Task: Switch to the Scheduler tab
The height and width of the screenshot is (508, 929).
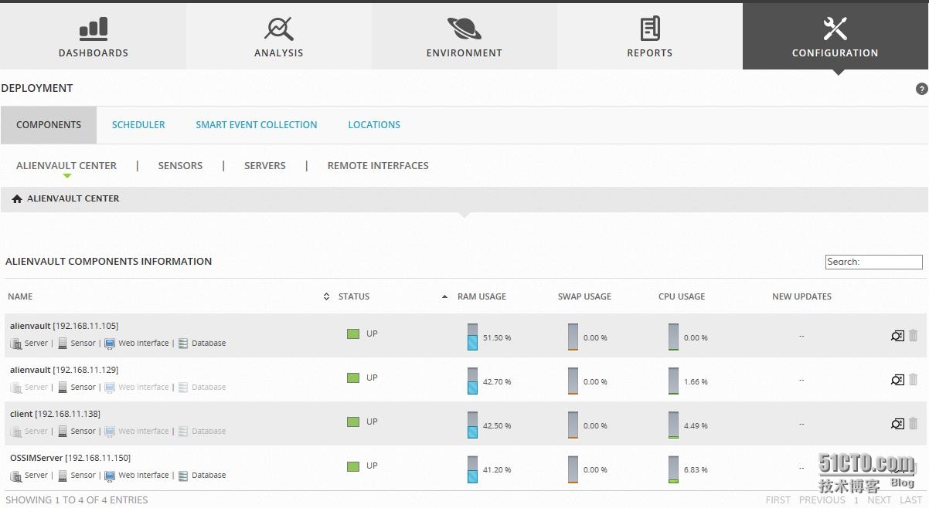Action: coord(138,125)
